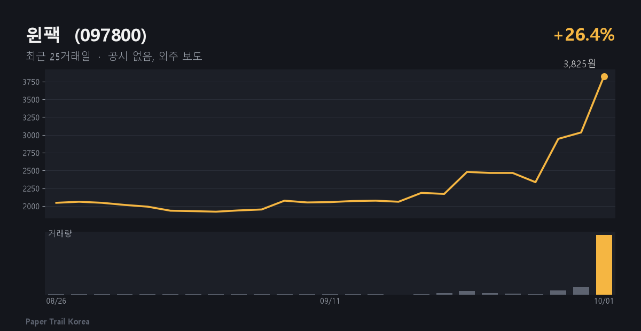Click the 3000 price axis label

31,135
